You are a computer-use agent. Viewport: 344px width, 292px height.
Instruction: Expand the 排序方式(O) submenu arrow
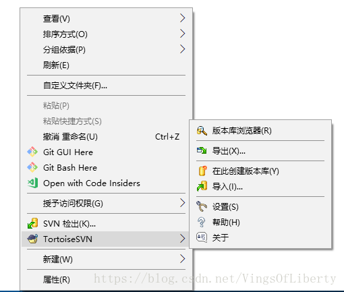[182, 34]
